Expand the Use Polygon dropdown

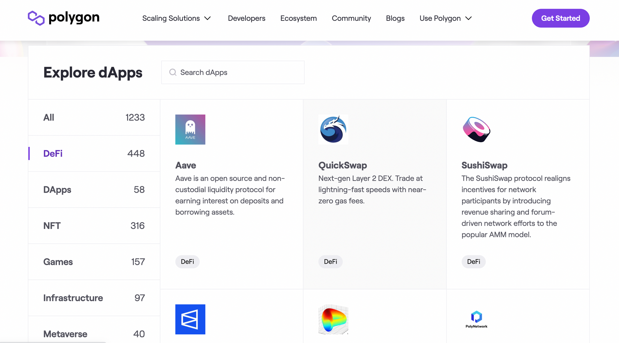(445, 18)
